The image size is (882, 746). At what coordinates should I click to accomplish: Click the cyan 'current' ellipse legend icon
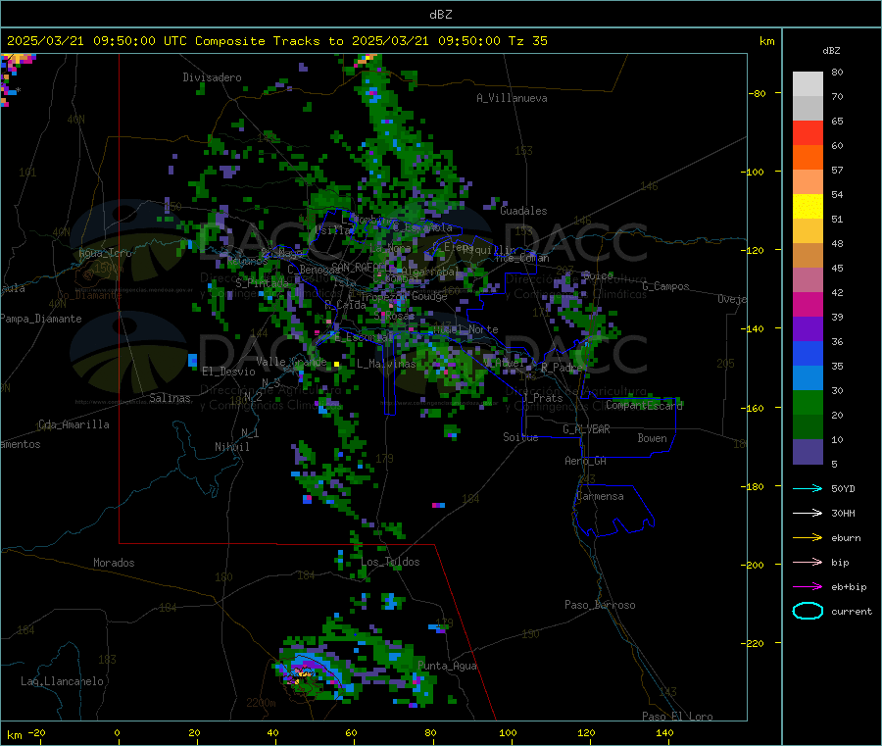click(808, 611)
